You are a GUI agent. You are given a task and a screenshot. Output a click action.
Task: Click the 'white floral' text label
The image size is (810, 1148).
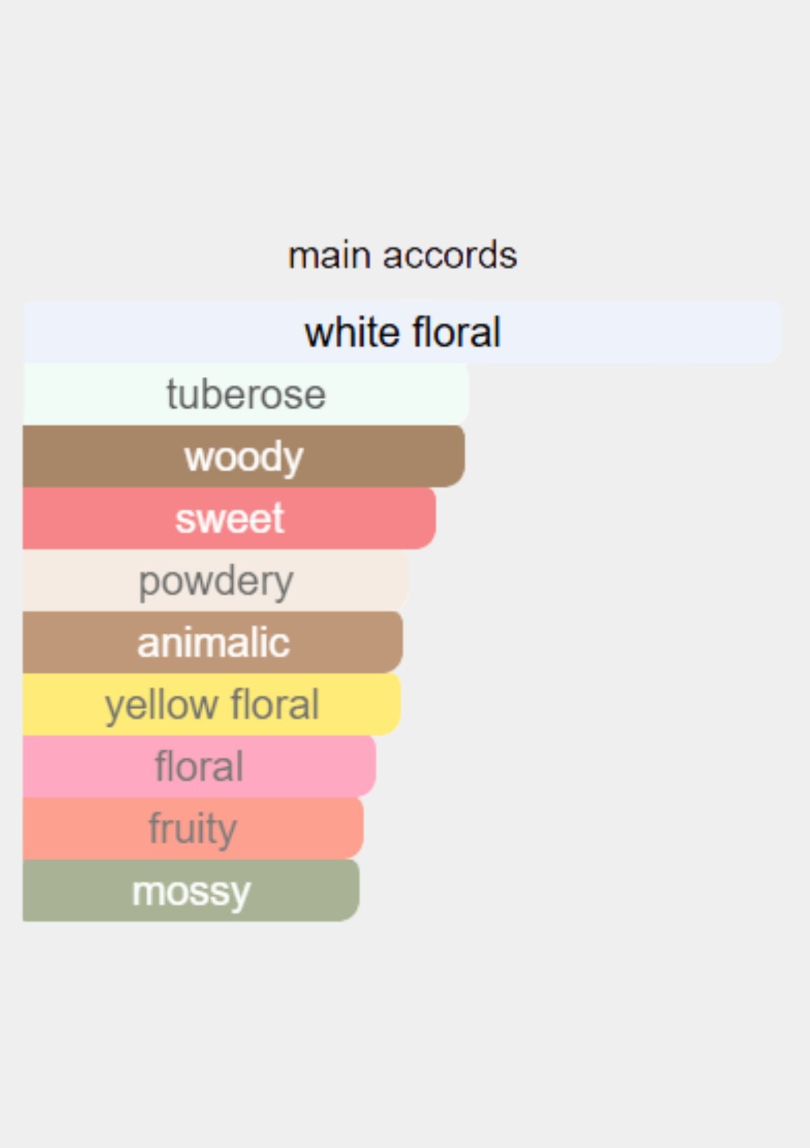402,332
